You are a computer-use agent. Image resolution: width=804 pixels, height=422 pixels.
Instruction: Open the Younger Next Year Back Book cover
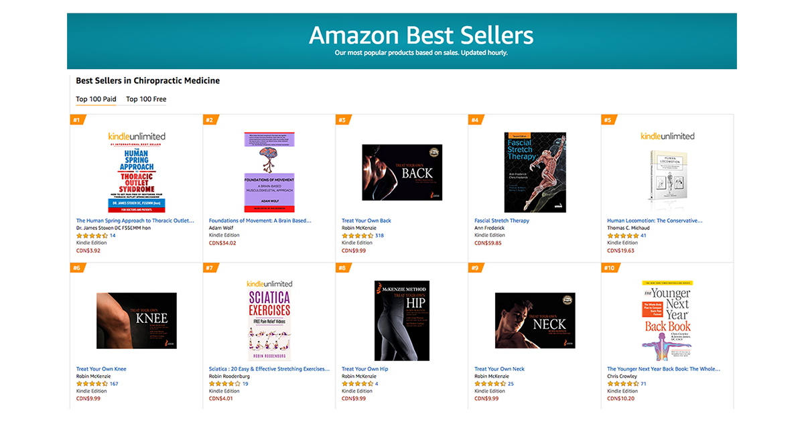(x=667, y=320)
